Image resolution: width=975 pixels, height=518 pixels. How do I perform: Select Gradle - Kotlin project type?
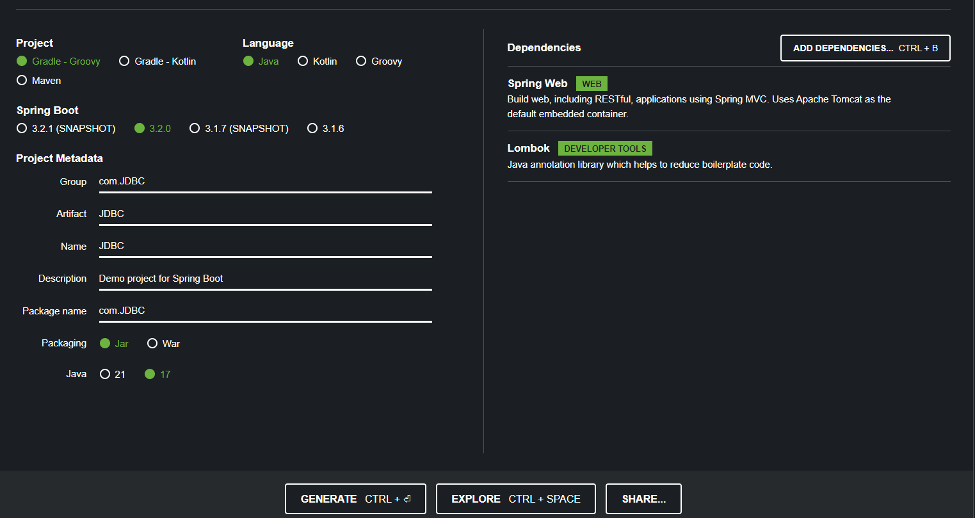(157, 61)
